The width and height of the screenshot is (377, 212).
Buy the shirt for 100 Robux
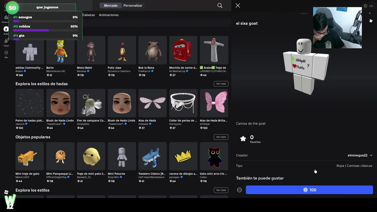[x=309, y=190]
